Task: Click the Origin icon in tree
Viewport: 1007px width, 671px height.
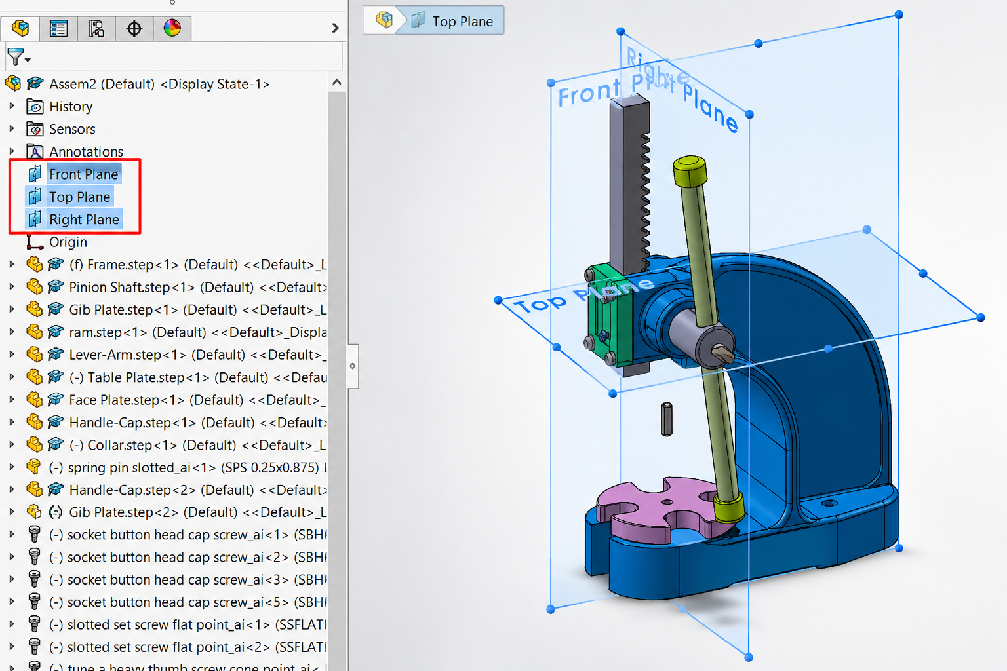Action: click(35, 242)
